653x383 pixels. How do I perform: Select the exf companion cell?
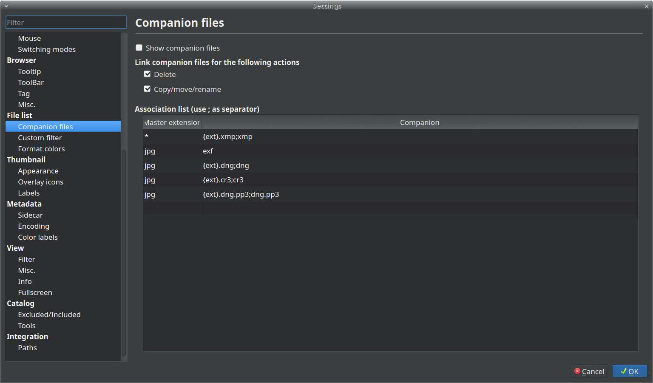click(x=208, y=151)
